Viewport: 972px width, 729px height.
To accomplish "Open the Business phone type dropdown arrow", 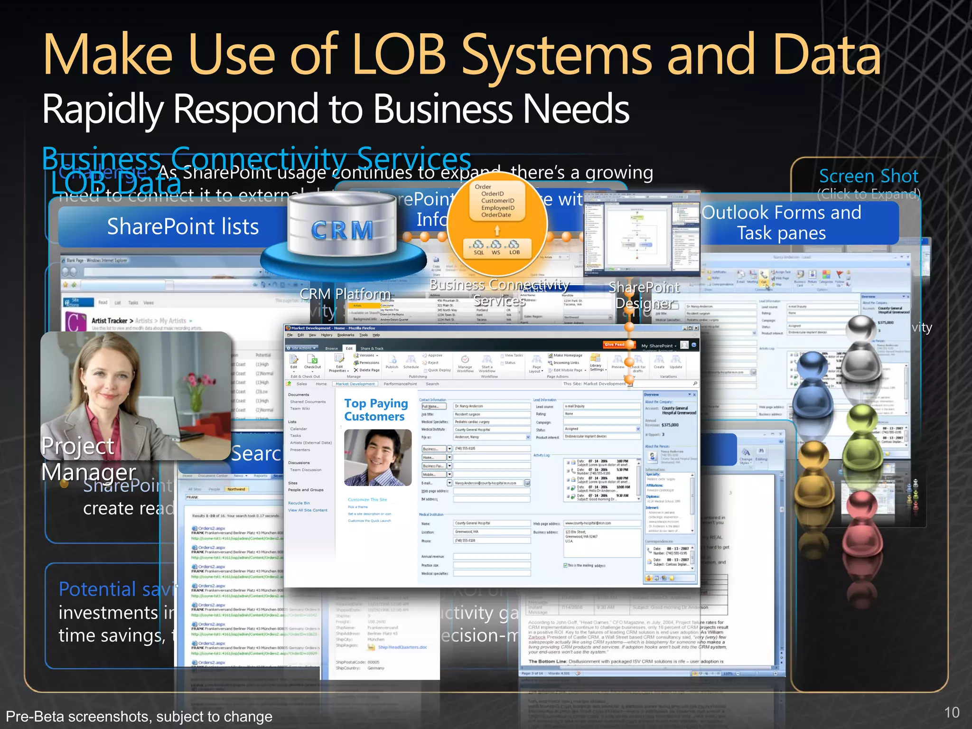I will pyautogui.click(x=449, y=449).
